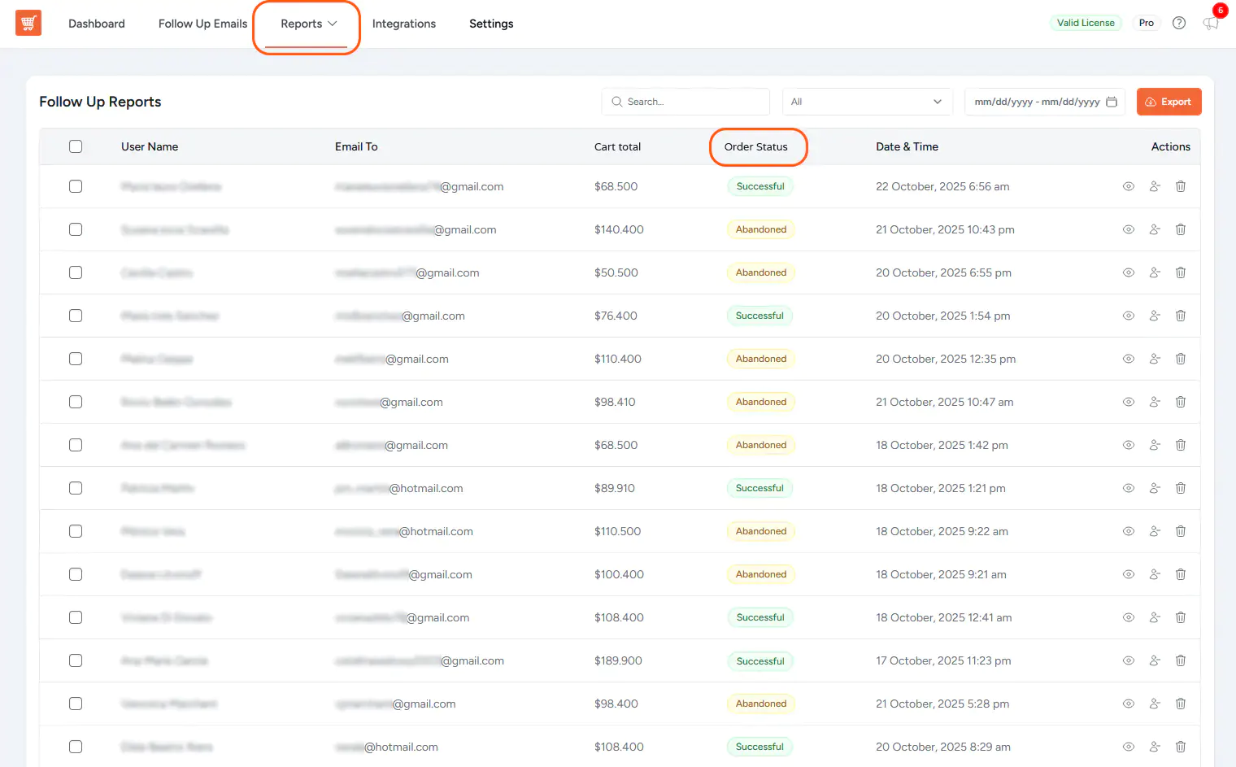Click inside the Search input field
Screen dimensions: 1236x767
point(691,101)
